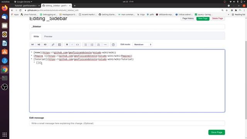Open the pdfs bookmark folder

pos(150,15)
